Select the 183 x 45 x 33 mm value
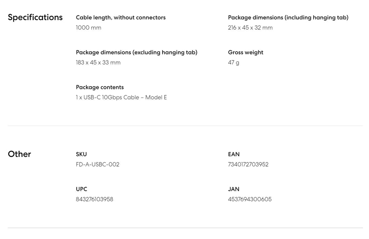The width and height of the screenshot is (369, 239). [x=98, y=63]
